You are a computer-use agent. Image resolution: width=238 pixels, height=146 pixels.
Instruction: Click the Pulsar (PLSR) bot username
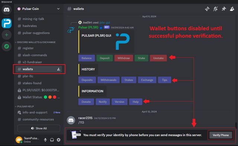pos(88,27)
